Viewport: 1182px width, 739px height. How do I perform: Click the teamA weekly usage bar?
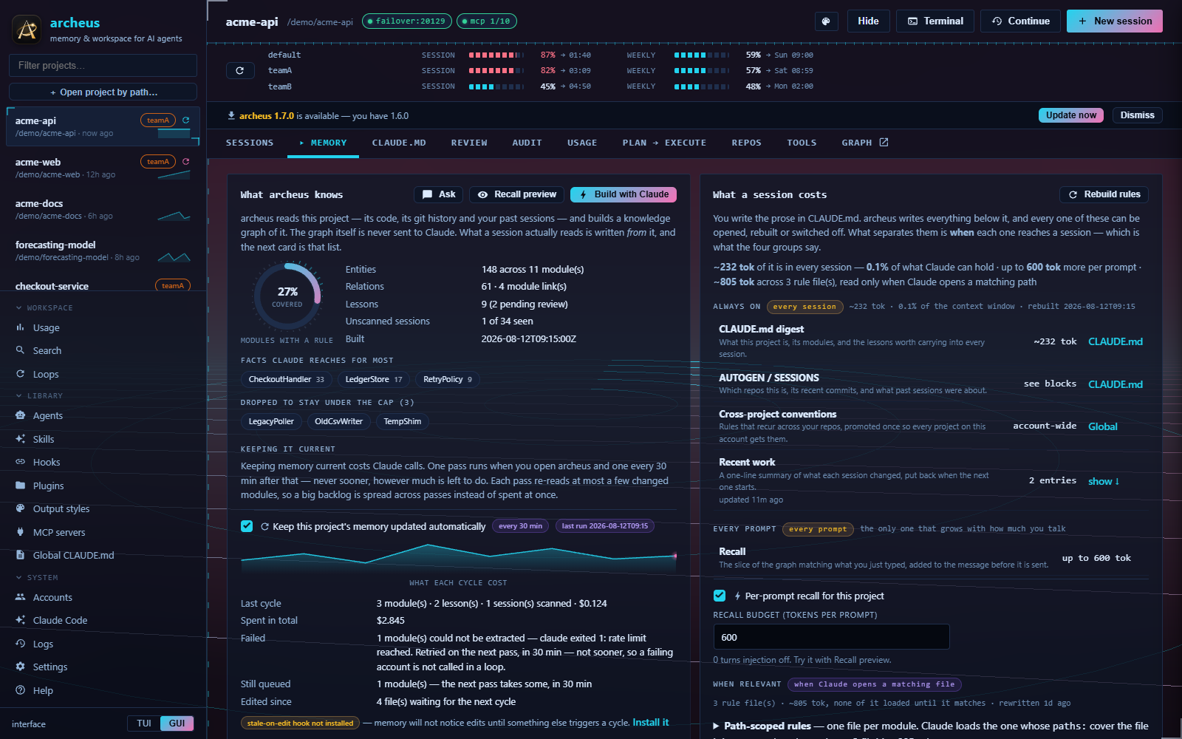click(x=701, y=71)
